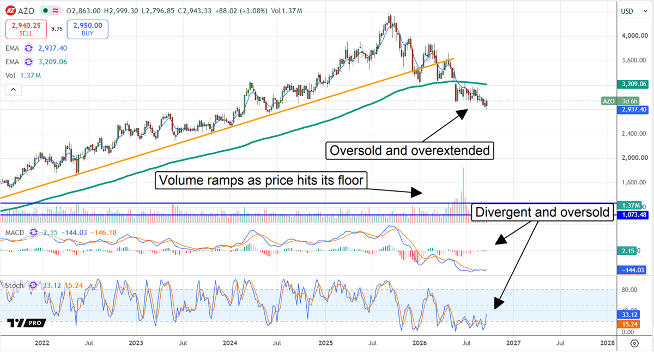Click the 2024 time axis label
Viewport: 654px width, 352px height.
pyautogui.click(x=230, y=343)
